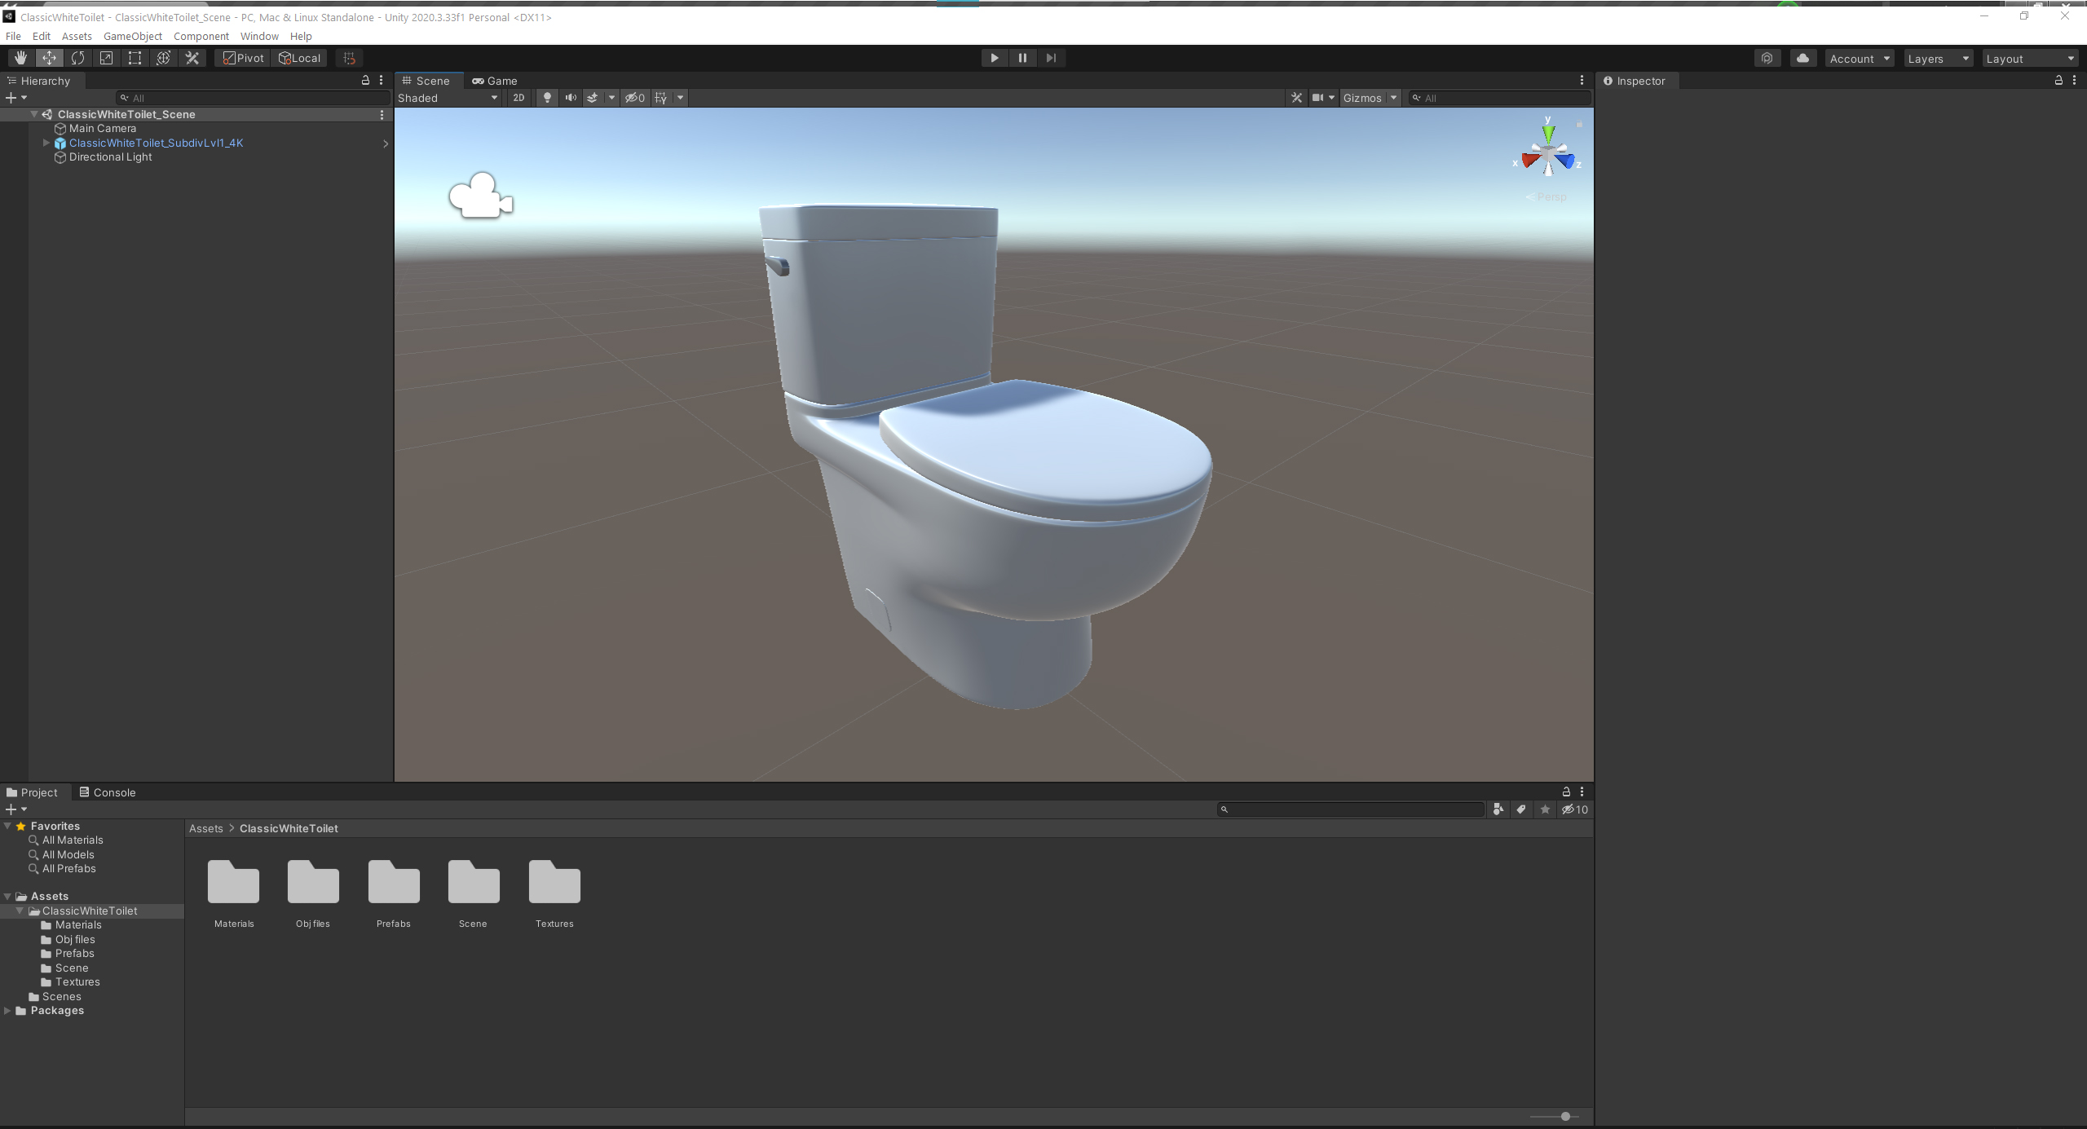Select the Rect Transform tool

[x=135, y=58]
